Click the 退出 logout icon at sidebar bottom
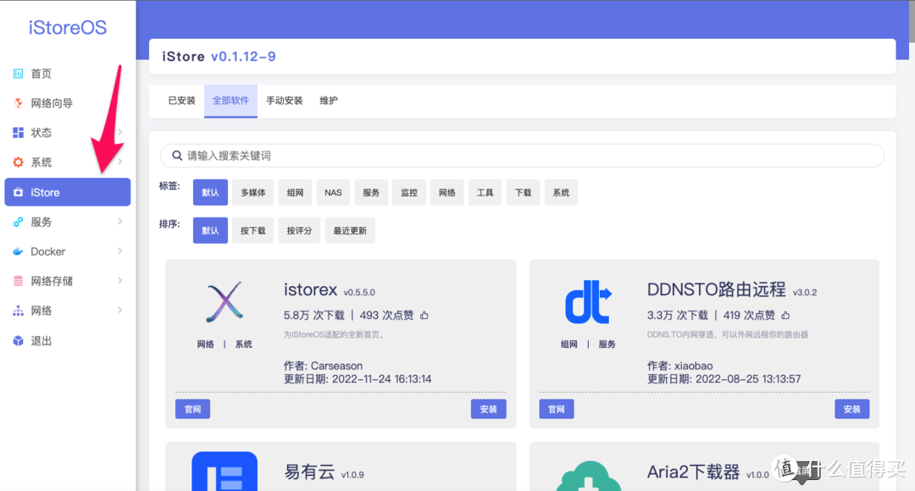The height and width of the screenshot is (491, 915). 19,339
